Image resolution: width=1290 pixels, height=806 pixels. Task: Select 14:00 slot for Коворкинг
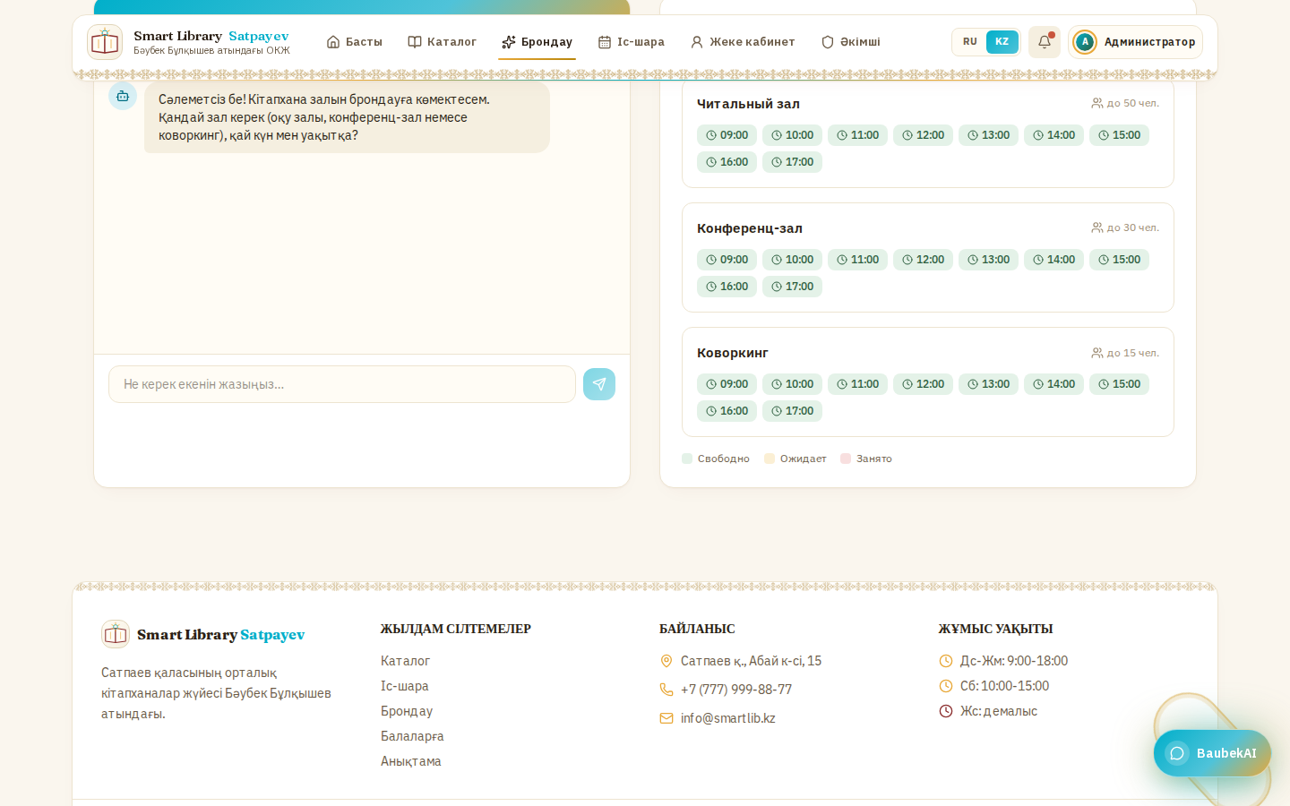[1054, 384]
